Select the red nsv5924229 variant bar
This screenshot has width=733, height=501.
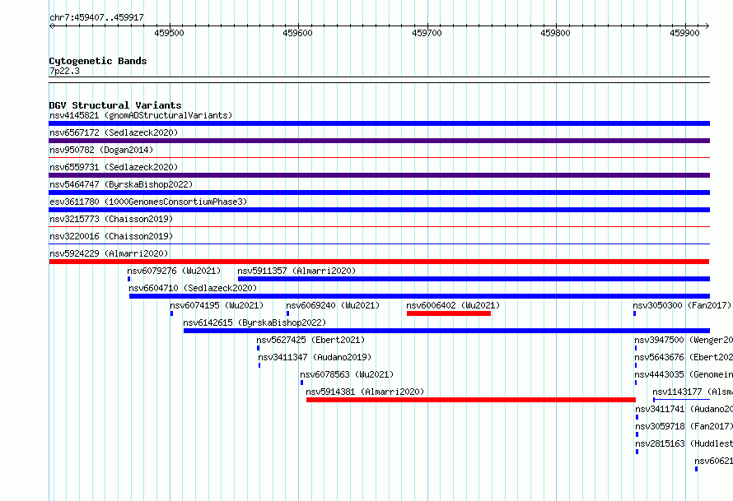click(x=379, y=262)
